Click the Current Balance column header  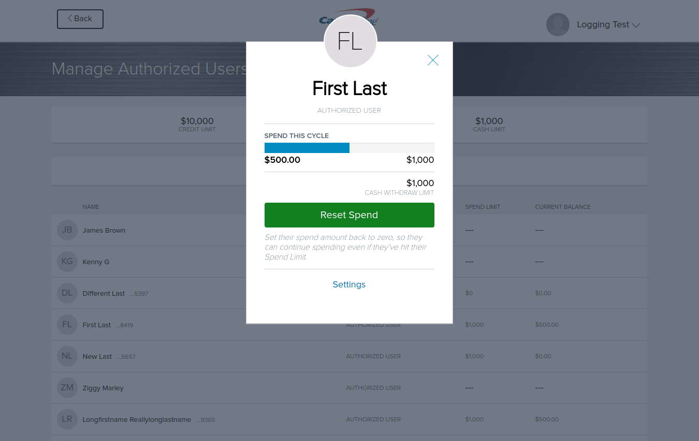[562, 207]
